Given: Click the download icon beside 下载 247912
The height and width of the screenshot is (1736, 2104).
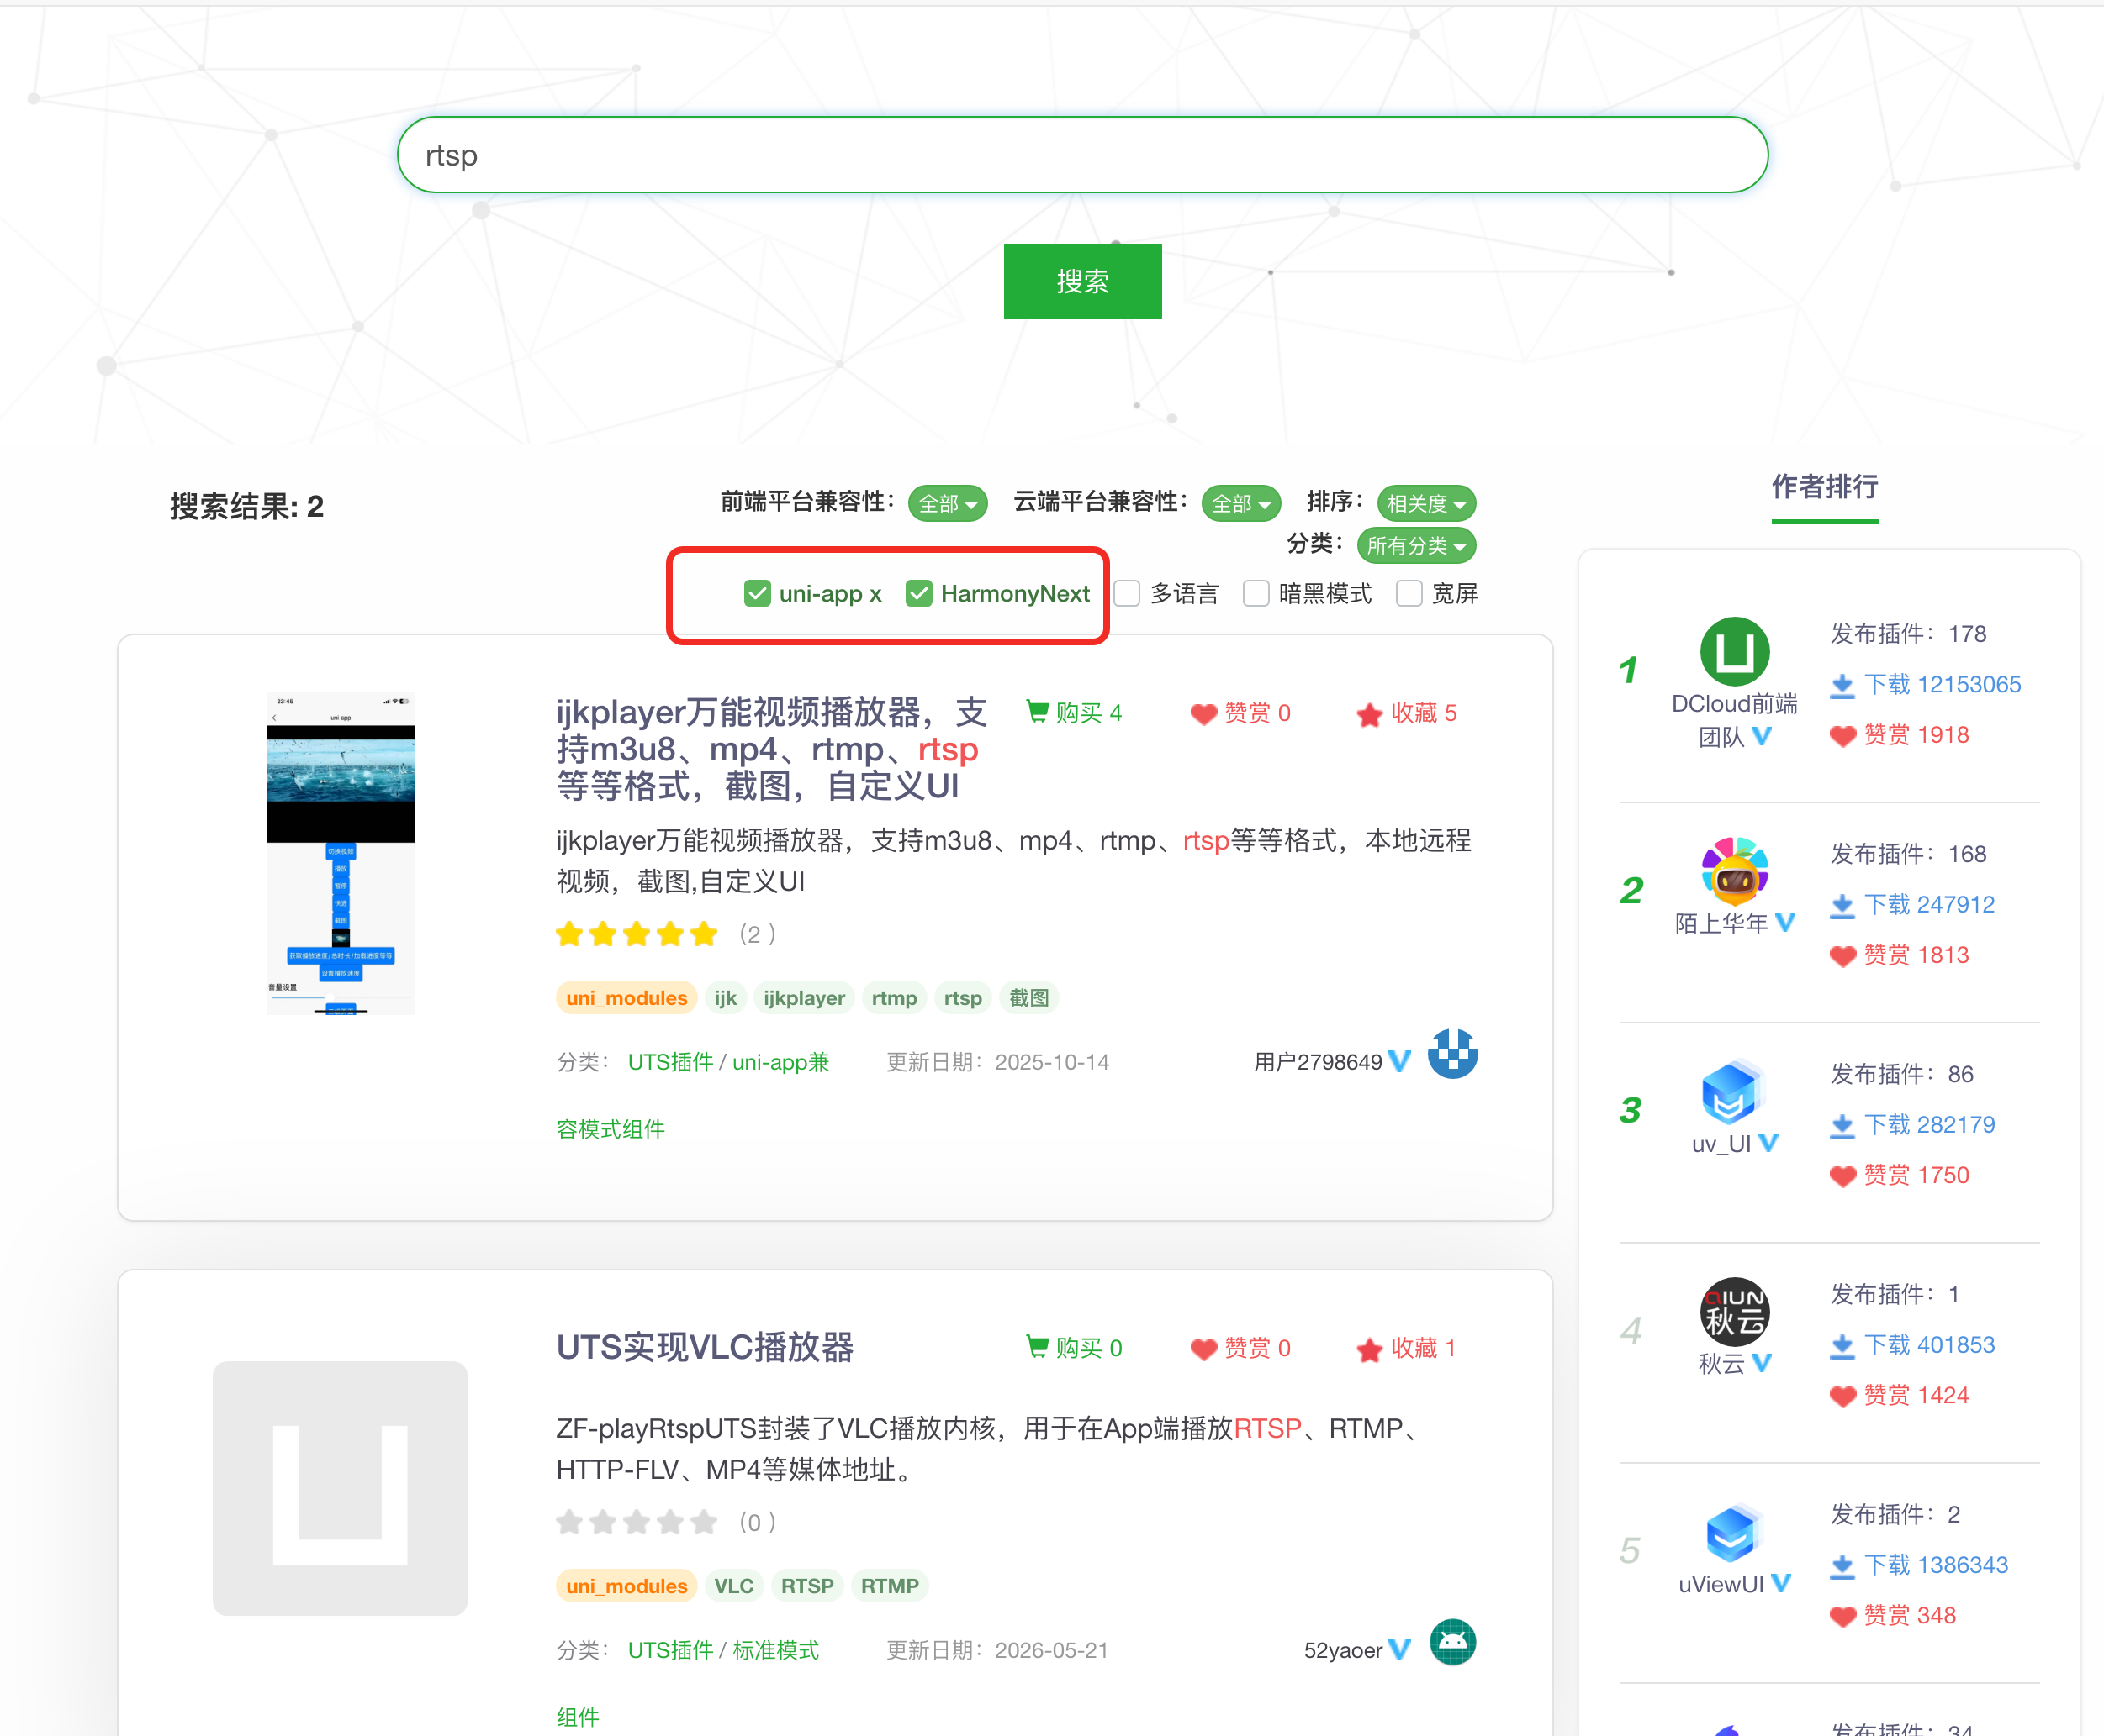Looking at the screenshot, I should (1842, 905).
